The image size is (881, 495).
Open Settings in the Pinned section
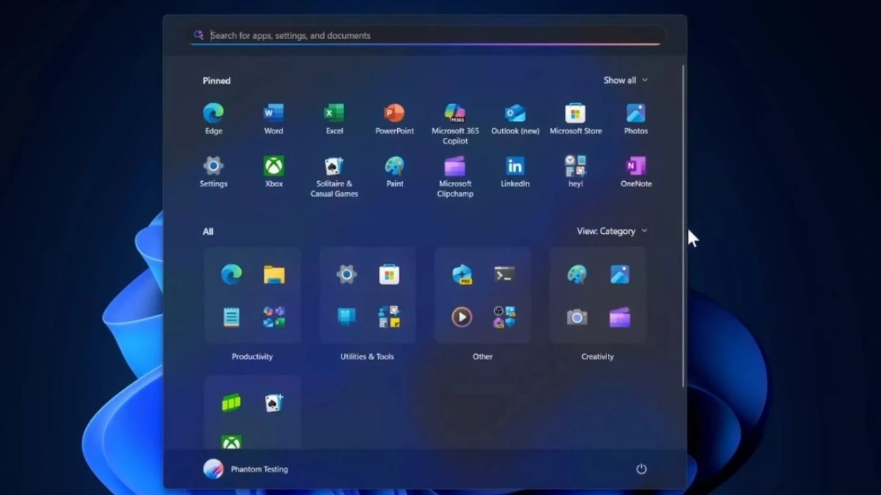214,172
